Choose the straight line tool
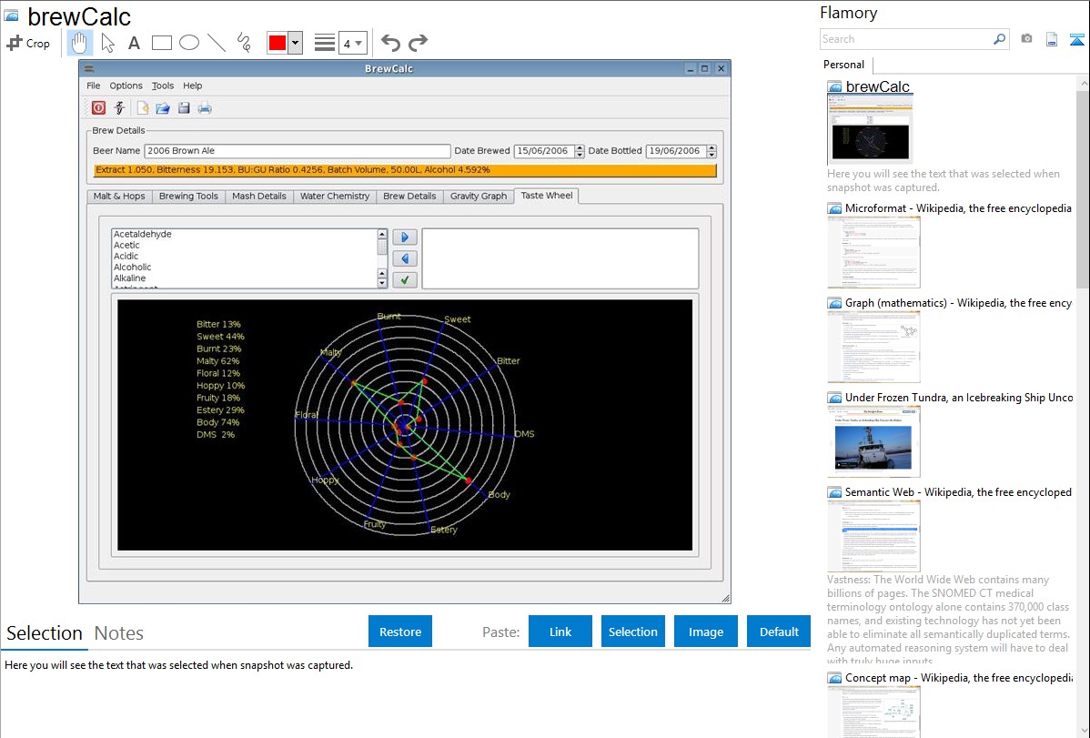Image resolution: width=1090 pixels, height=738 pixels. 217,43
